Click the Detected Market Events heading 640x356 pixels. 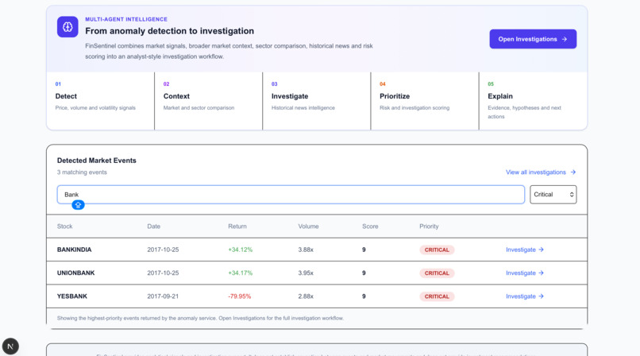click(96, 161)
